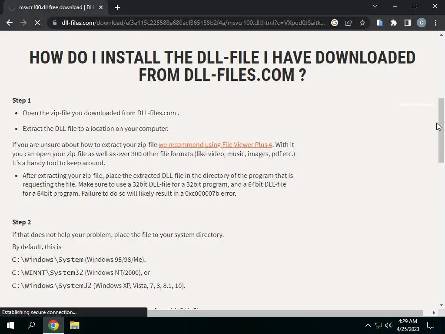Share this page icon
The height and width of the screenshot is (334, 445).
click(x=349, y=23)
